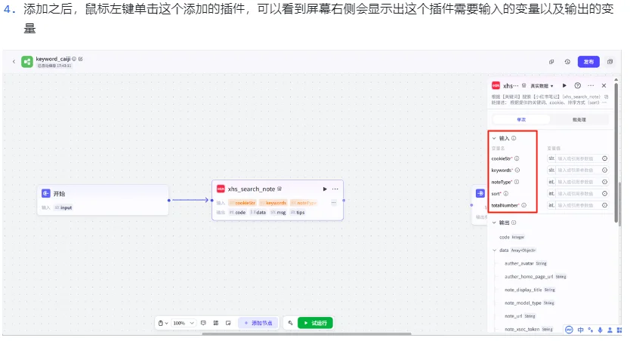Focus the keywords value input field
This screenshot has width=630, height=341.
coord(577,170)
